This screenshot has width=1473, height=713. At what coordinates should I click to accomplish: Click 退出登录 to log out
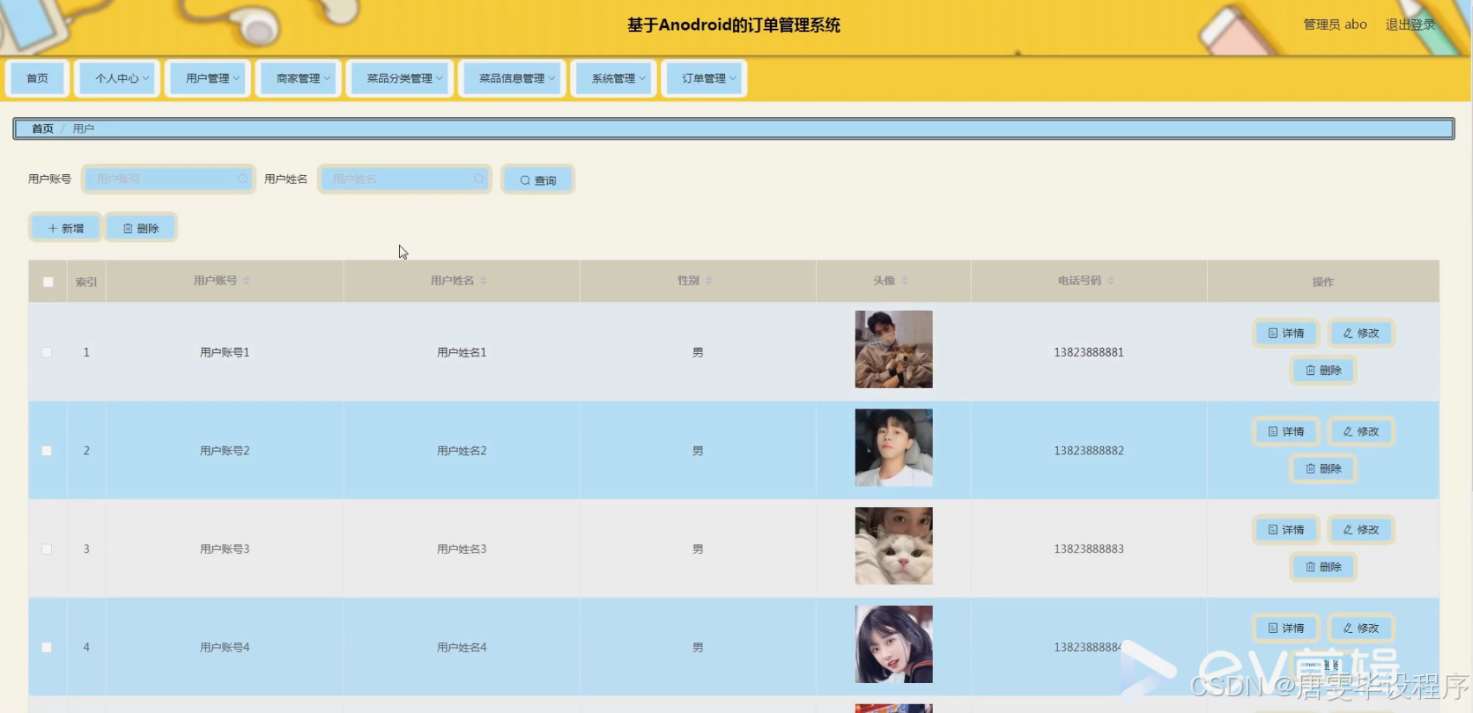coord(1410,25)
